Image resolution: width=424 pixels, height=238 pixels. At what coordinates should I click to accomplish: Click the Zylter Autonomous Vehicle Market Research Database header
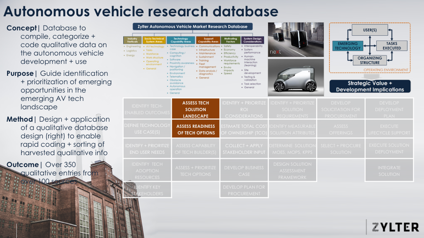click(x=193, y=26)
